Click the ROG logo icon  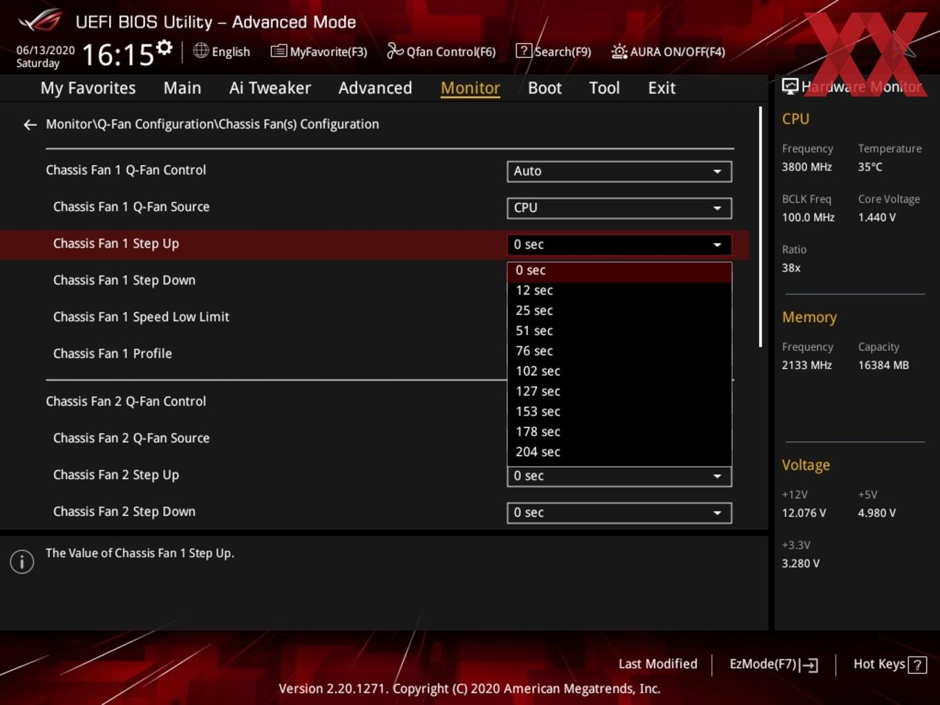point(40,21)
